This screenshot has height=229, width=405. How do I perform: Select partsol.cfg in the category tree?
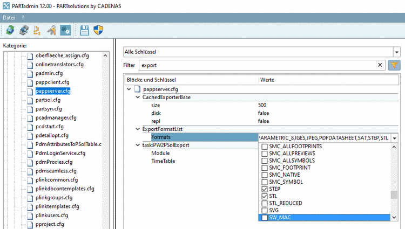tap(48, 100)
